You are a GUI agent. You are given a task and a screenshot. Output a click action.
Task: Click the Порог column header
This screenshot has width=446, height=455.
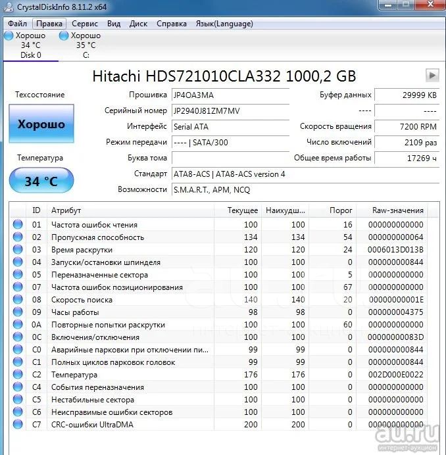(x=332, y=210)
